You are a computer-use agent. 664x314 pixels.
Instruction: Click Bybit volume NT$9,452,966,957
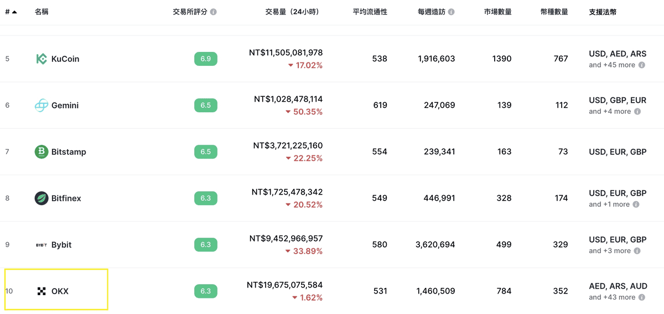[286, 238]
